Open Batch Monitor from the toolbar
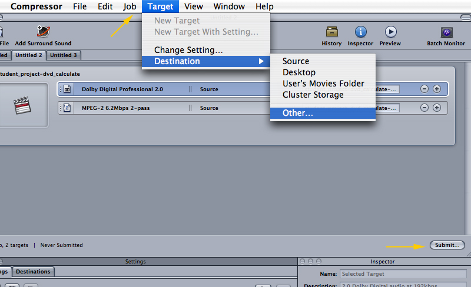The width and height of the screenshot is (471, 287). tap(446, 32)
